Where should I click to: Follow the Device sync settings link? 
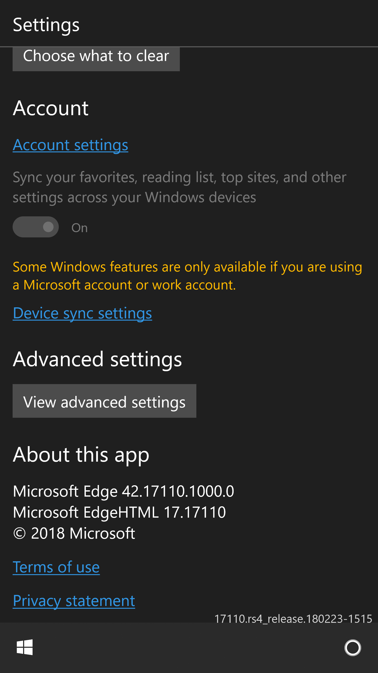pyautogui.click(x=82, y=313)
